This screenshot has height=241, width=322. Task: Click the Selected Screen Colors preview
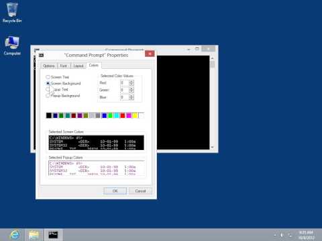(96, 143)
